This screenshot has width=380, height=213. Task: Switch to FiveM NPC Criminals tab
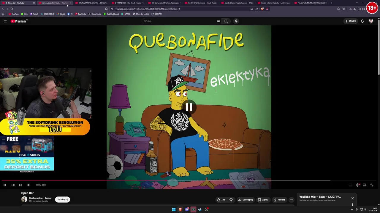201,3
